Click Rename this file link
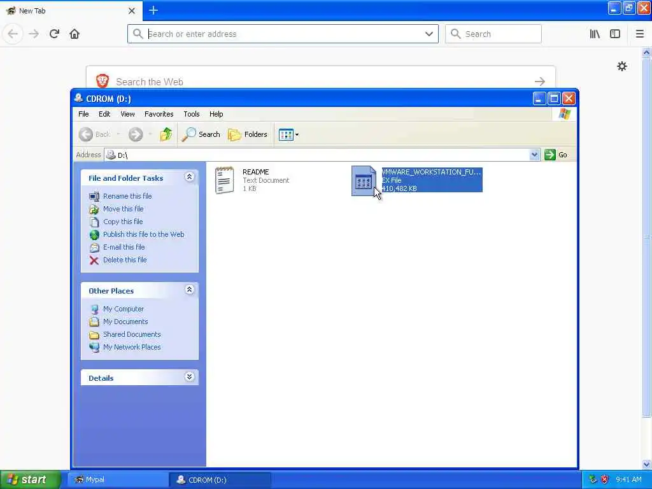This screenshot has height=489, width=652. click(127, 196)
